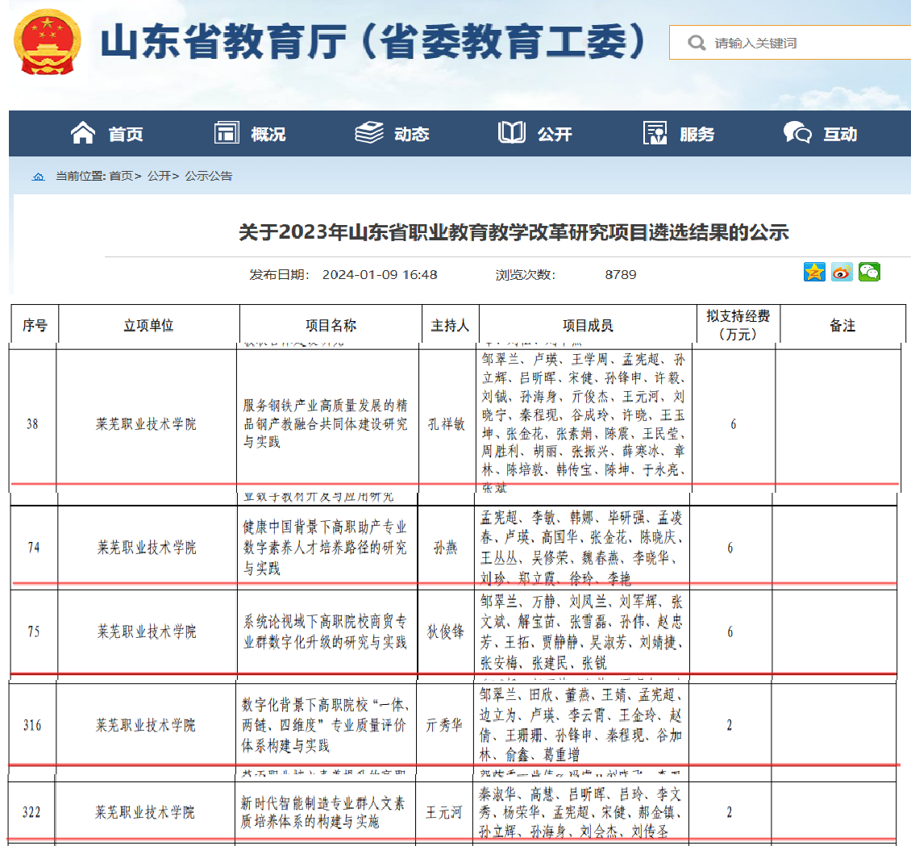Focus the 请输入关键词 search field

806,43
